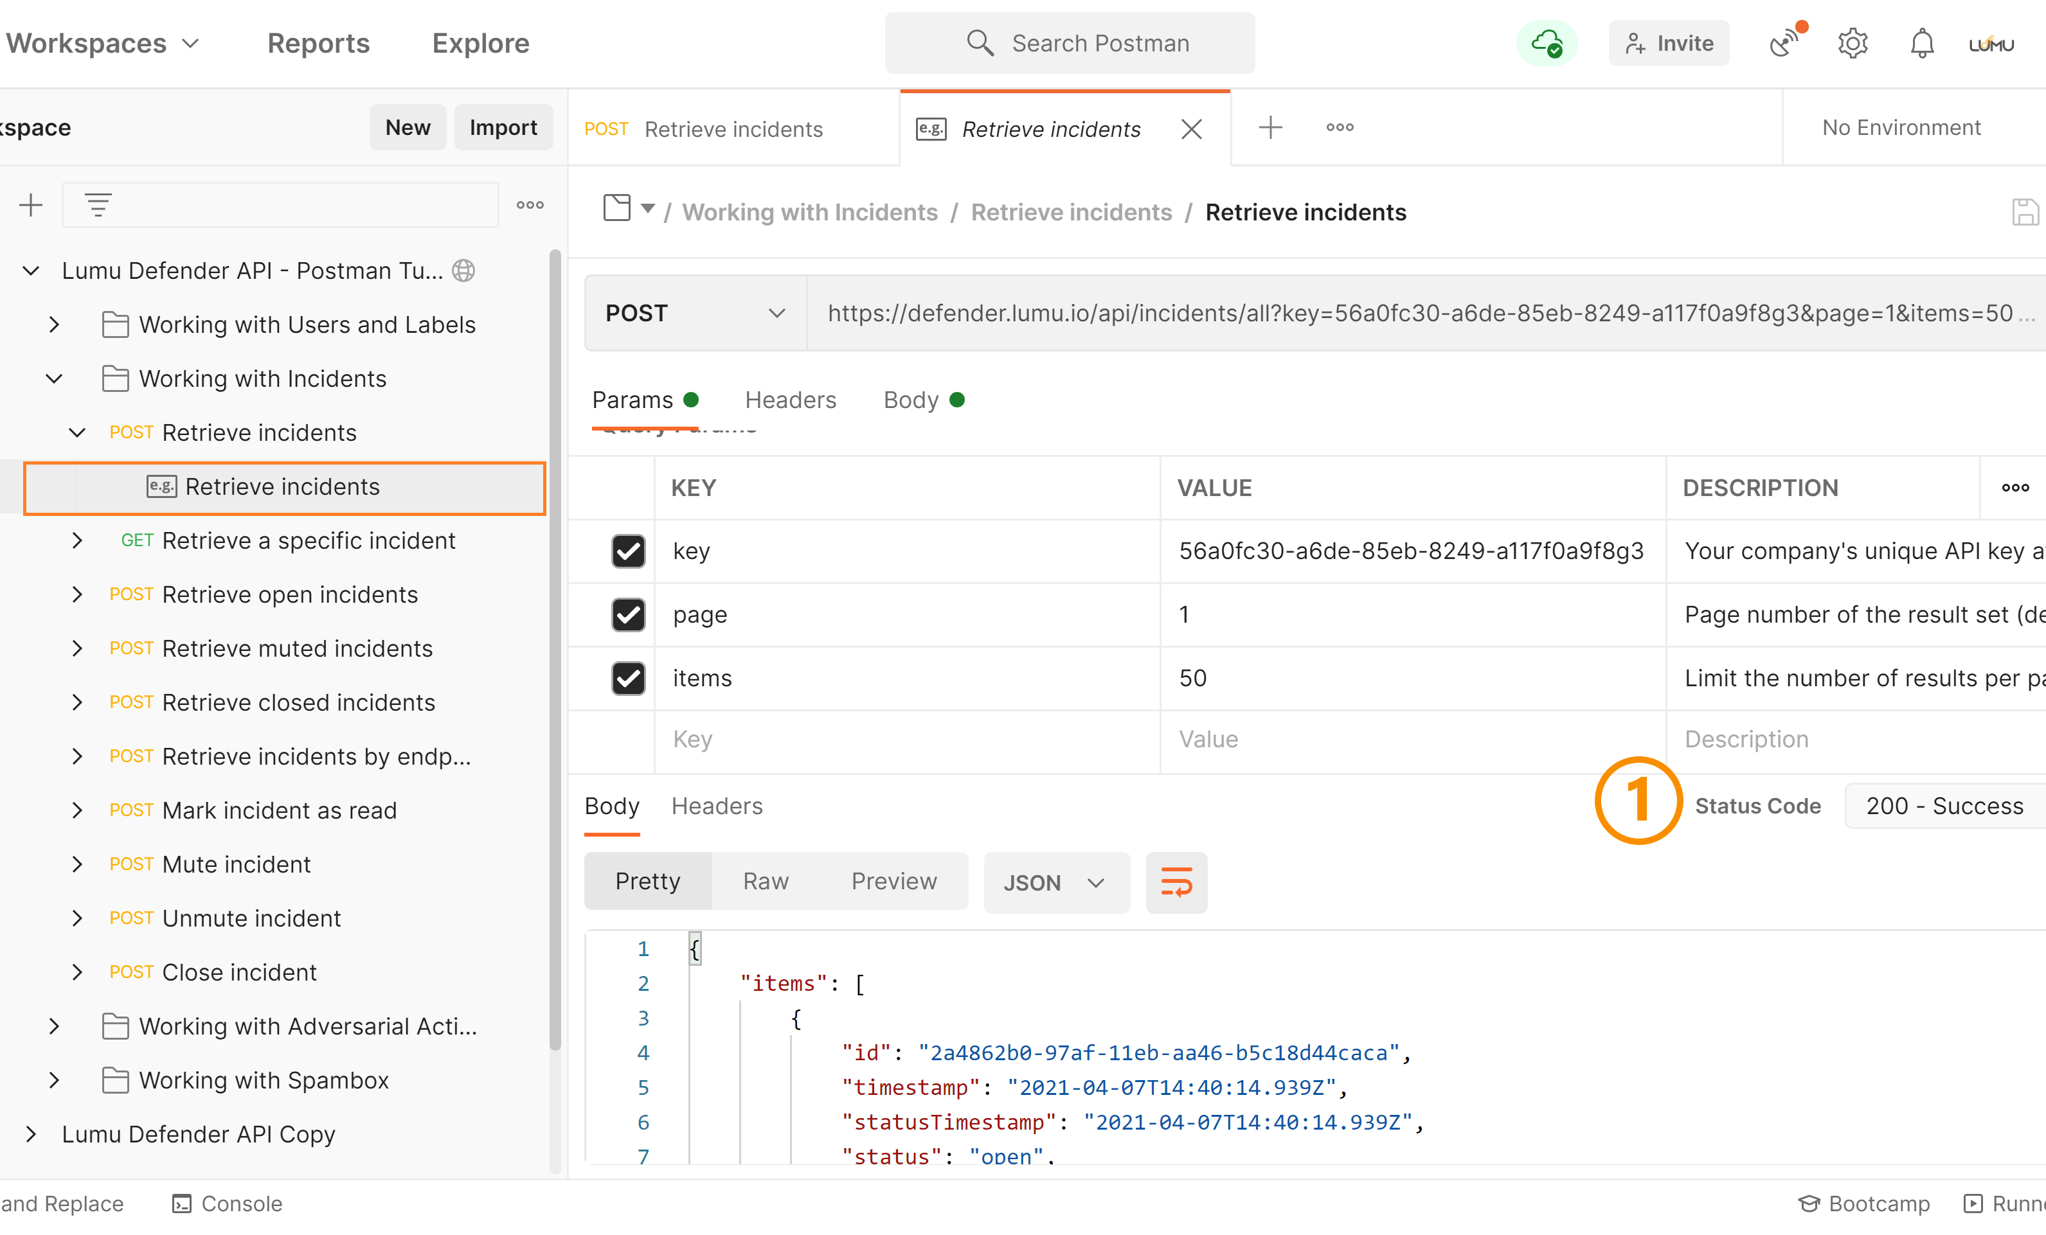Uncheck the key query parameter
The image size is (2046, 1235).
(629, 551)
